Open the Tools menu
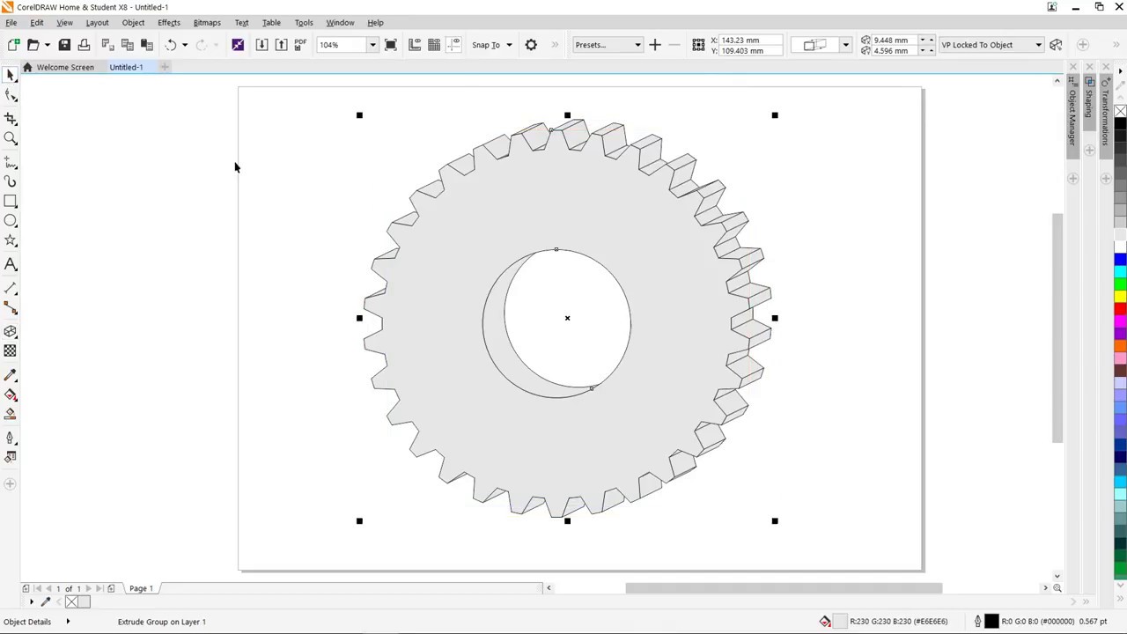 point(304,23)
